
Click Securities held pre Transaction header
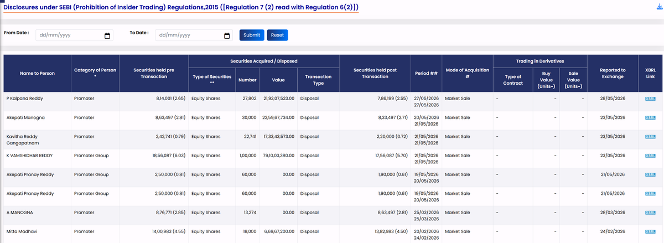(x=154, y=73)
